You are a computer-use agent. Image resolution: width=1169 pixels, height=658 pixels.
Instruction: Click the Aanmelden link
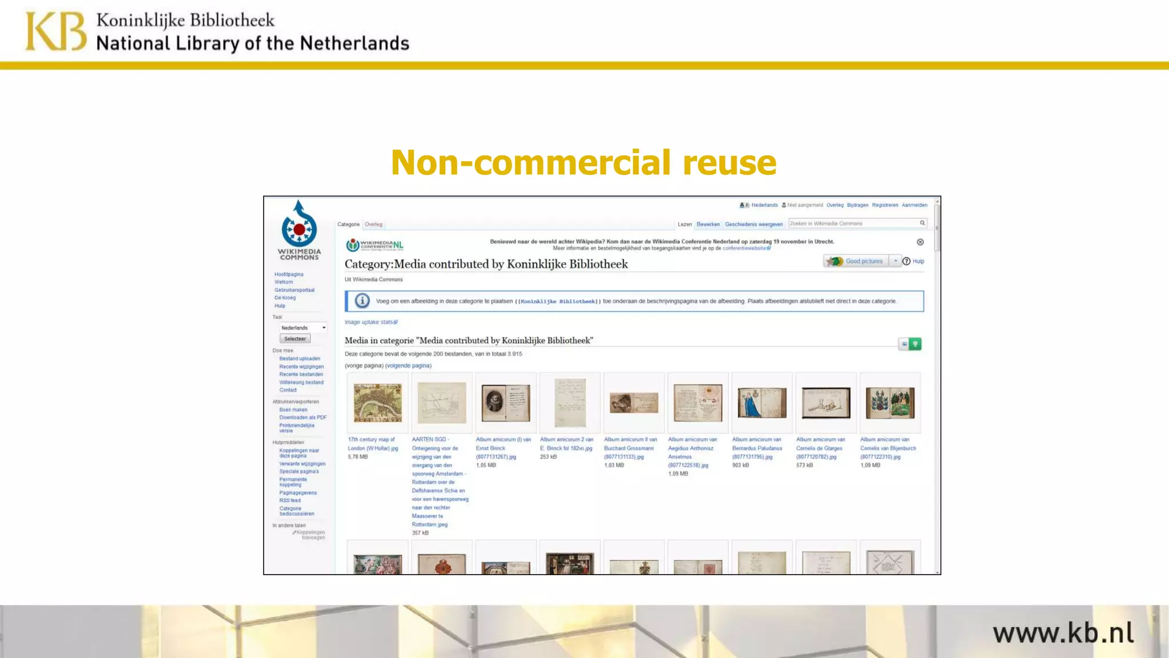click(914, 205)
